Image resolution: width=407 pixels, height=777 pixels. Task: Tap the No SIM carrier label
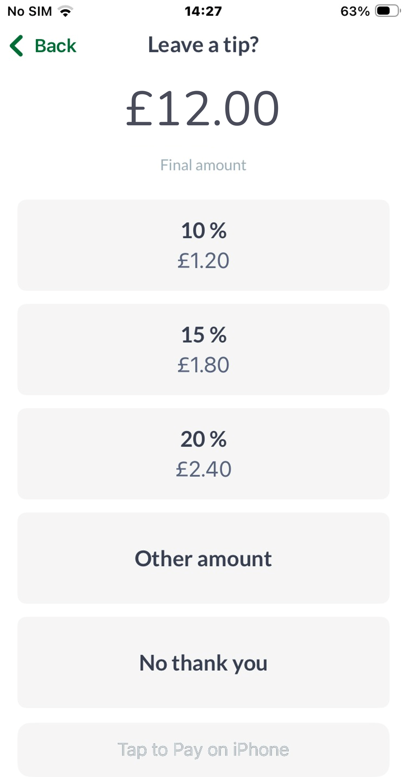(x=30, y=11)
